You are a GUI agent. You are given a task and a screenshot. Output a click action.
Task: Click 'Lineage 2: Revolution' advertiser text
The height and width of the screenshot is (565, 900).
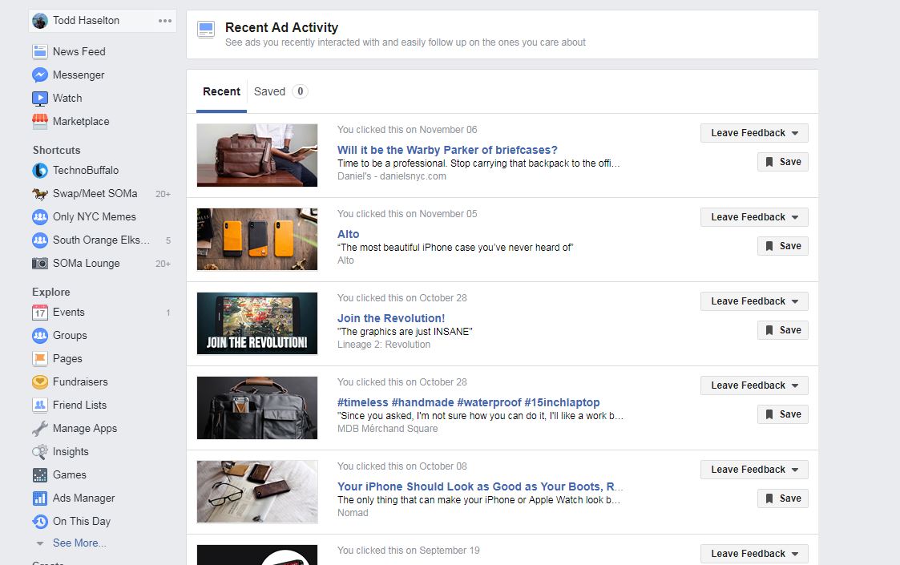click(x=383, y=345)
